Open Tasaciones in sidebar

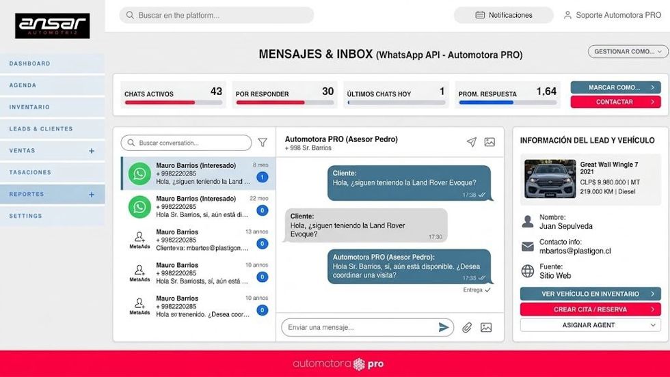pyautogui.click(x=52, y=173)
